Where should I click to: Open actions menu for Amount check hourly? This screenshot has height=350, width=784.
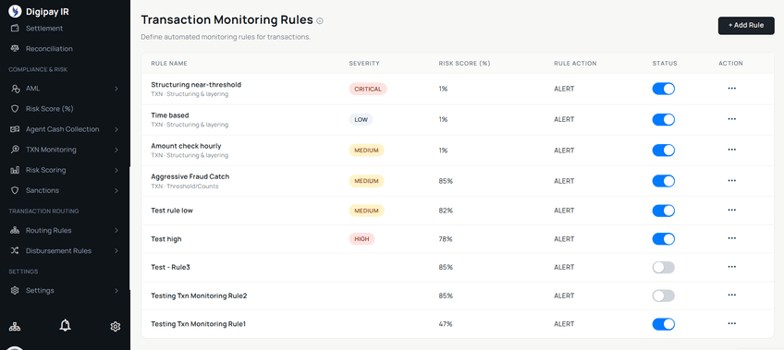(x=732, y=150)
